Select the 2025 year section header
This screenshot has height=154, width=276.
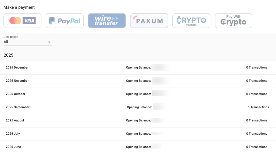9,55
